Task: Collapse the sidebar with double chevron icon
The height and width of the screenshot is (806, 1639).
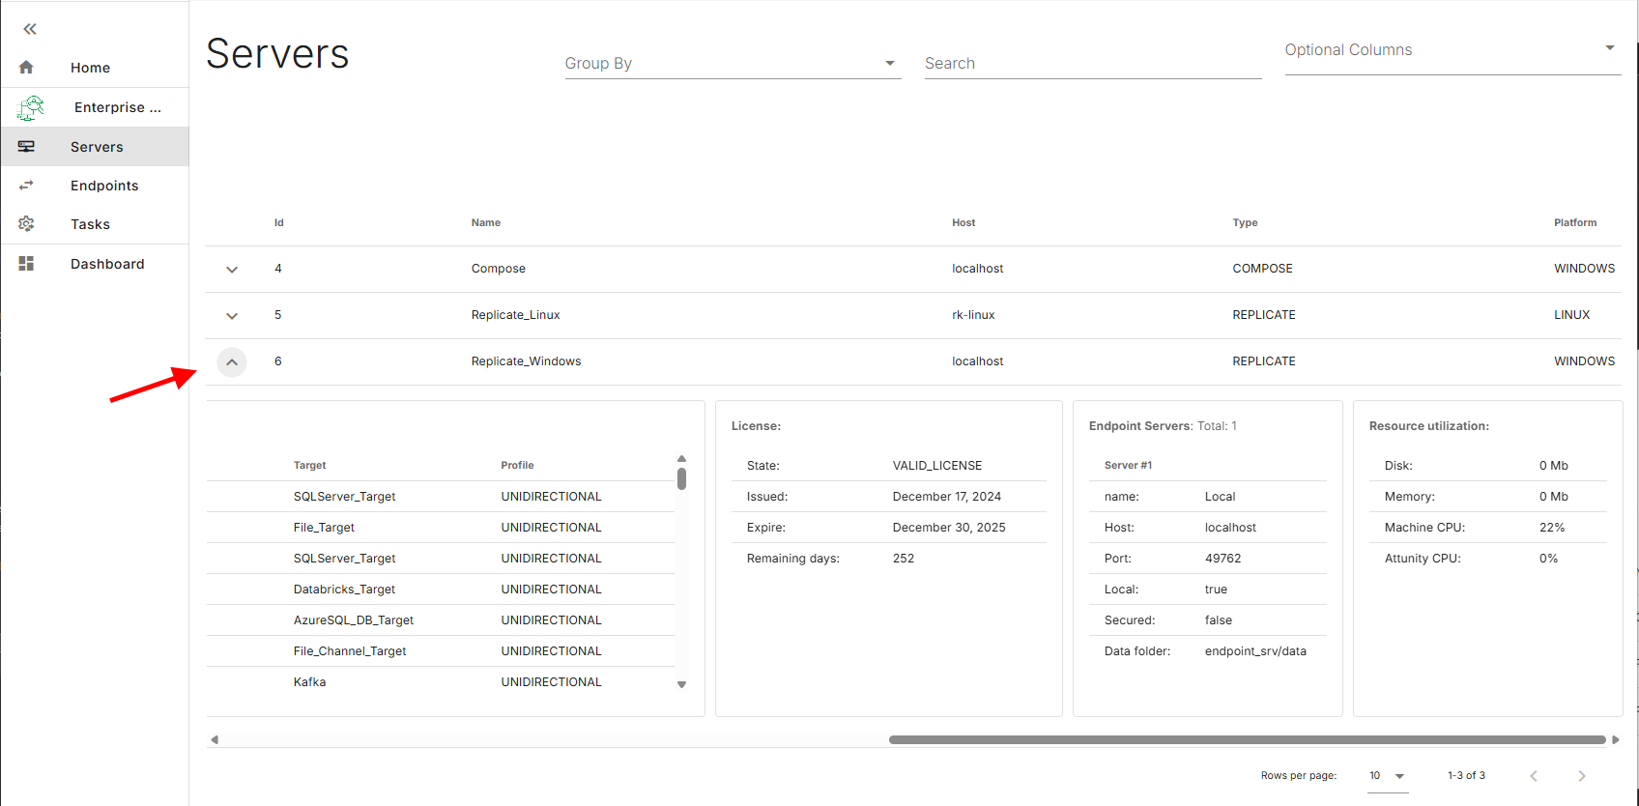Action: tap(30, 29)
